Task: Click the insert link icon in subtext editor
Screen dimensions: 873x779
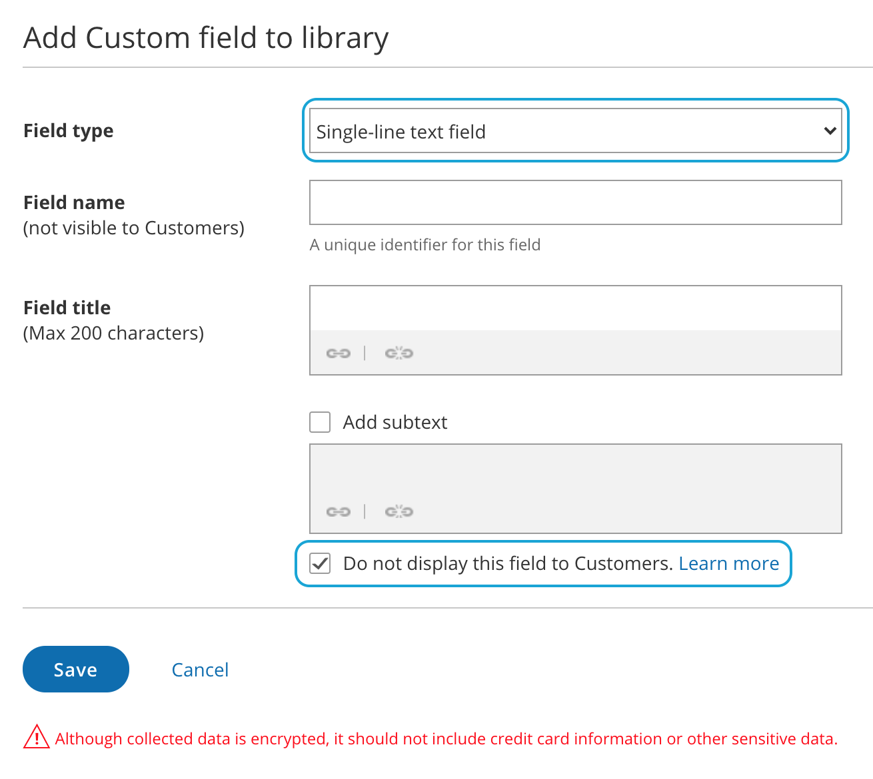Action: click(338, 511)
